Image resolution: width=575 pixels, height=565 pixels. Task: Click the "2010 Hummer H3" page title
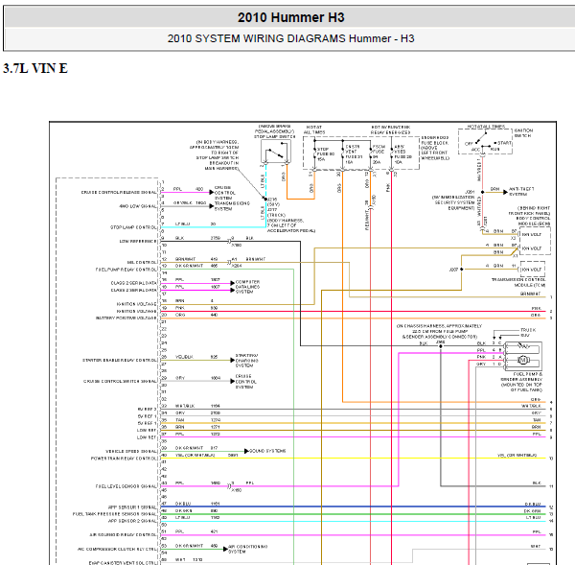tap(290, 17)
